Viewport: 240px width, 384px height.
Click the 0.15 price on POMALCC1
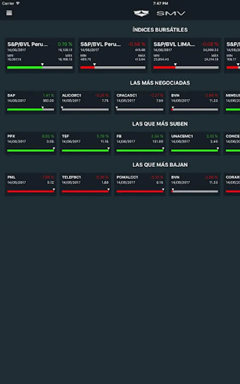pos(159,183)
